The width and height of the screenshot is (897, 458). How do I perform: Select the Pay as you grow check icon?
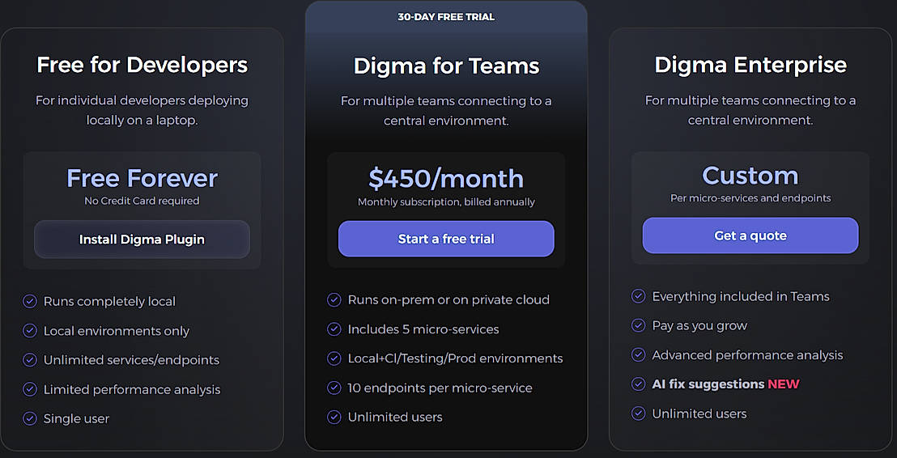(x=638, y=325)
